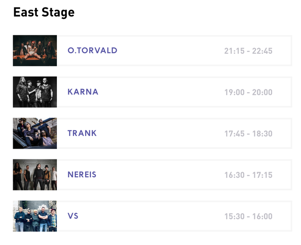The width and height of the screenshot is (301, 245).
Task: Select the VS band name
Action: point(73,216)
